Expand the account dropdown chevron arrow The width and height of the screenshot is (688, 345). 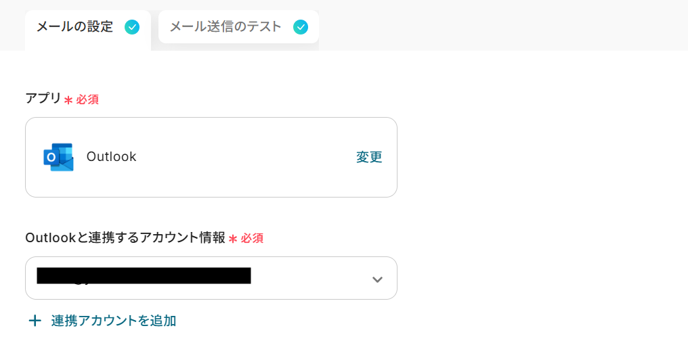click(x=377, y=279)
